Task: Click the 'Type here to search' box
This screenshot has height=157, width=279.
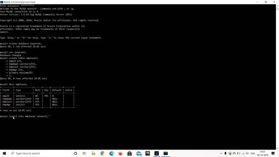Action: point(40,153)
